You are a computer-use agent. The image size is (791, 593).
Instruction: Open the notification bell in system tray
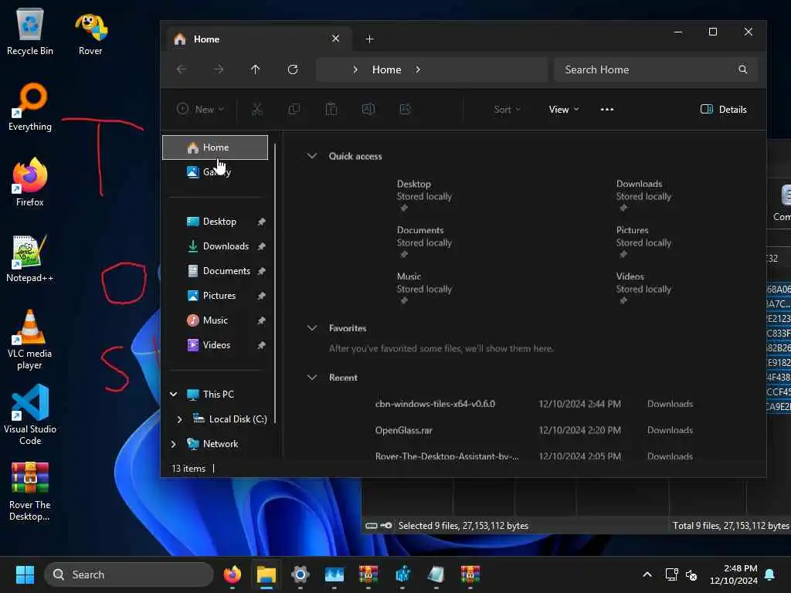pos(770,574)
